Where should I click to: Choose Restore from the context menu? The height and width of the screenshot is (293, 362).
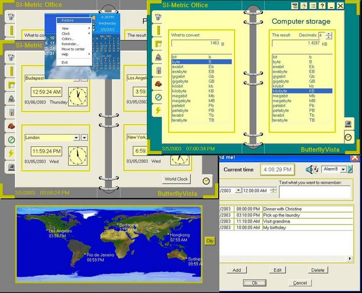click(x=74, y=21)
